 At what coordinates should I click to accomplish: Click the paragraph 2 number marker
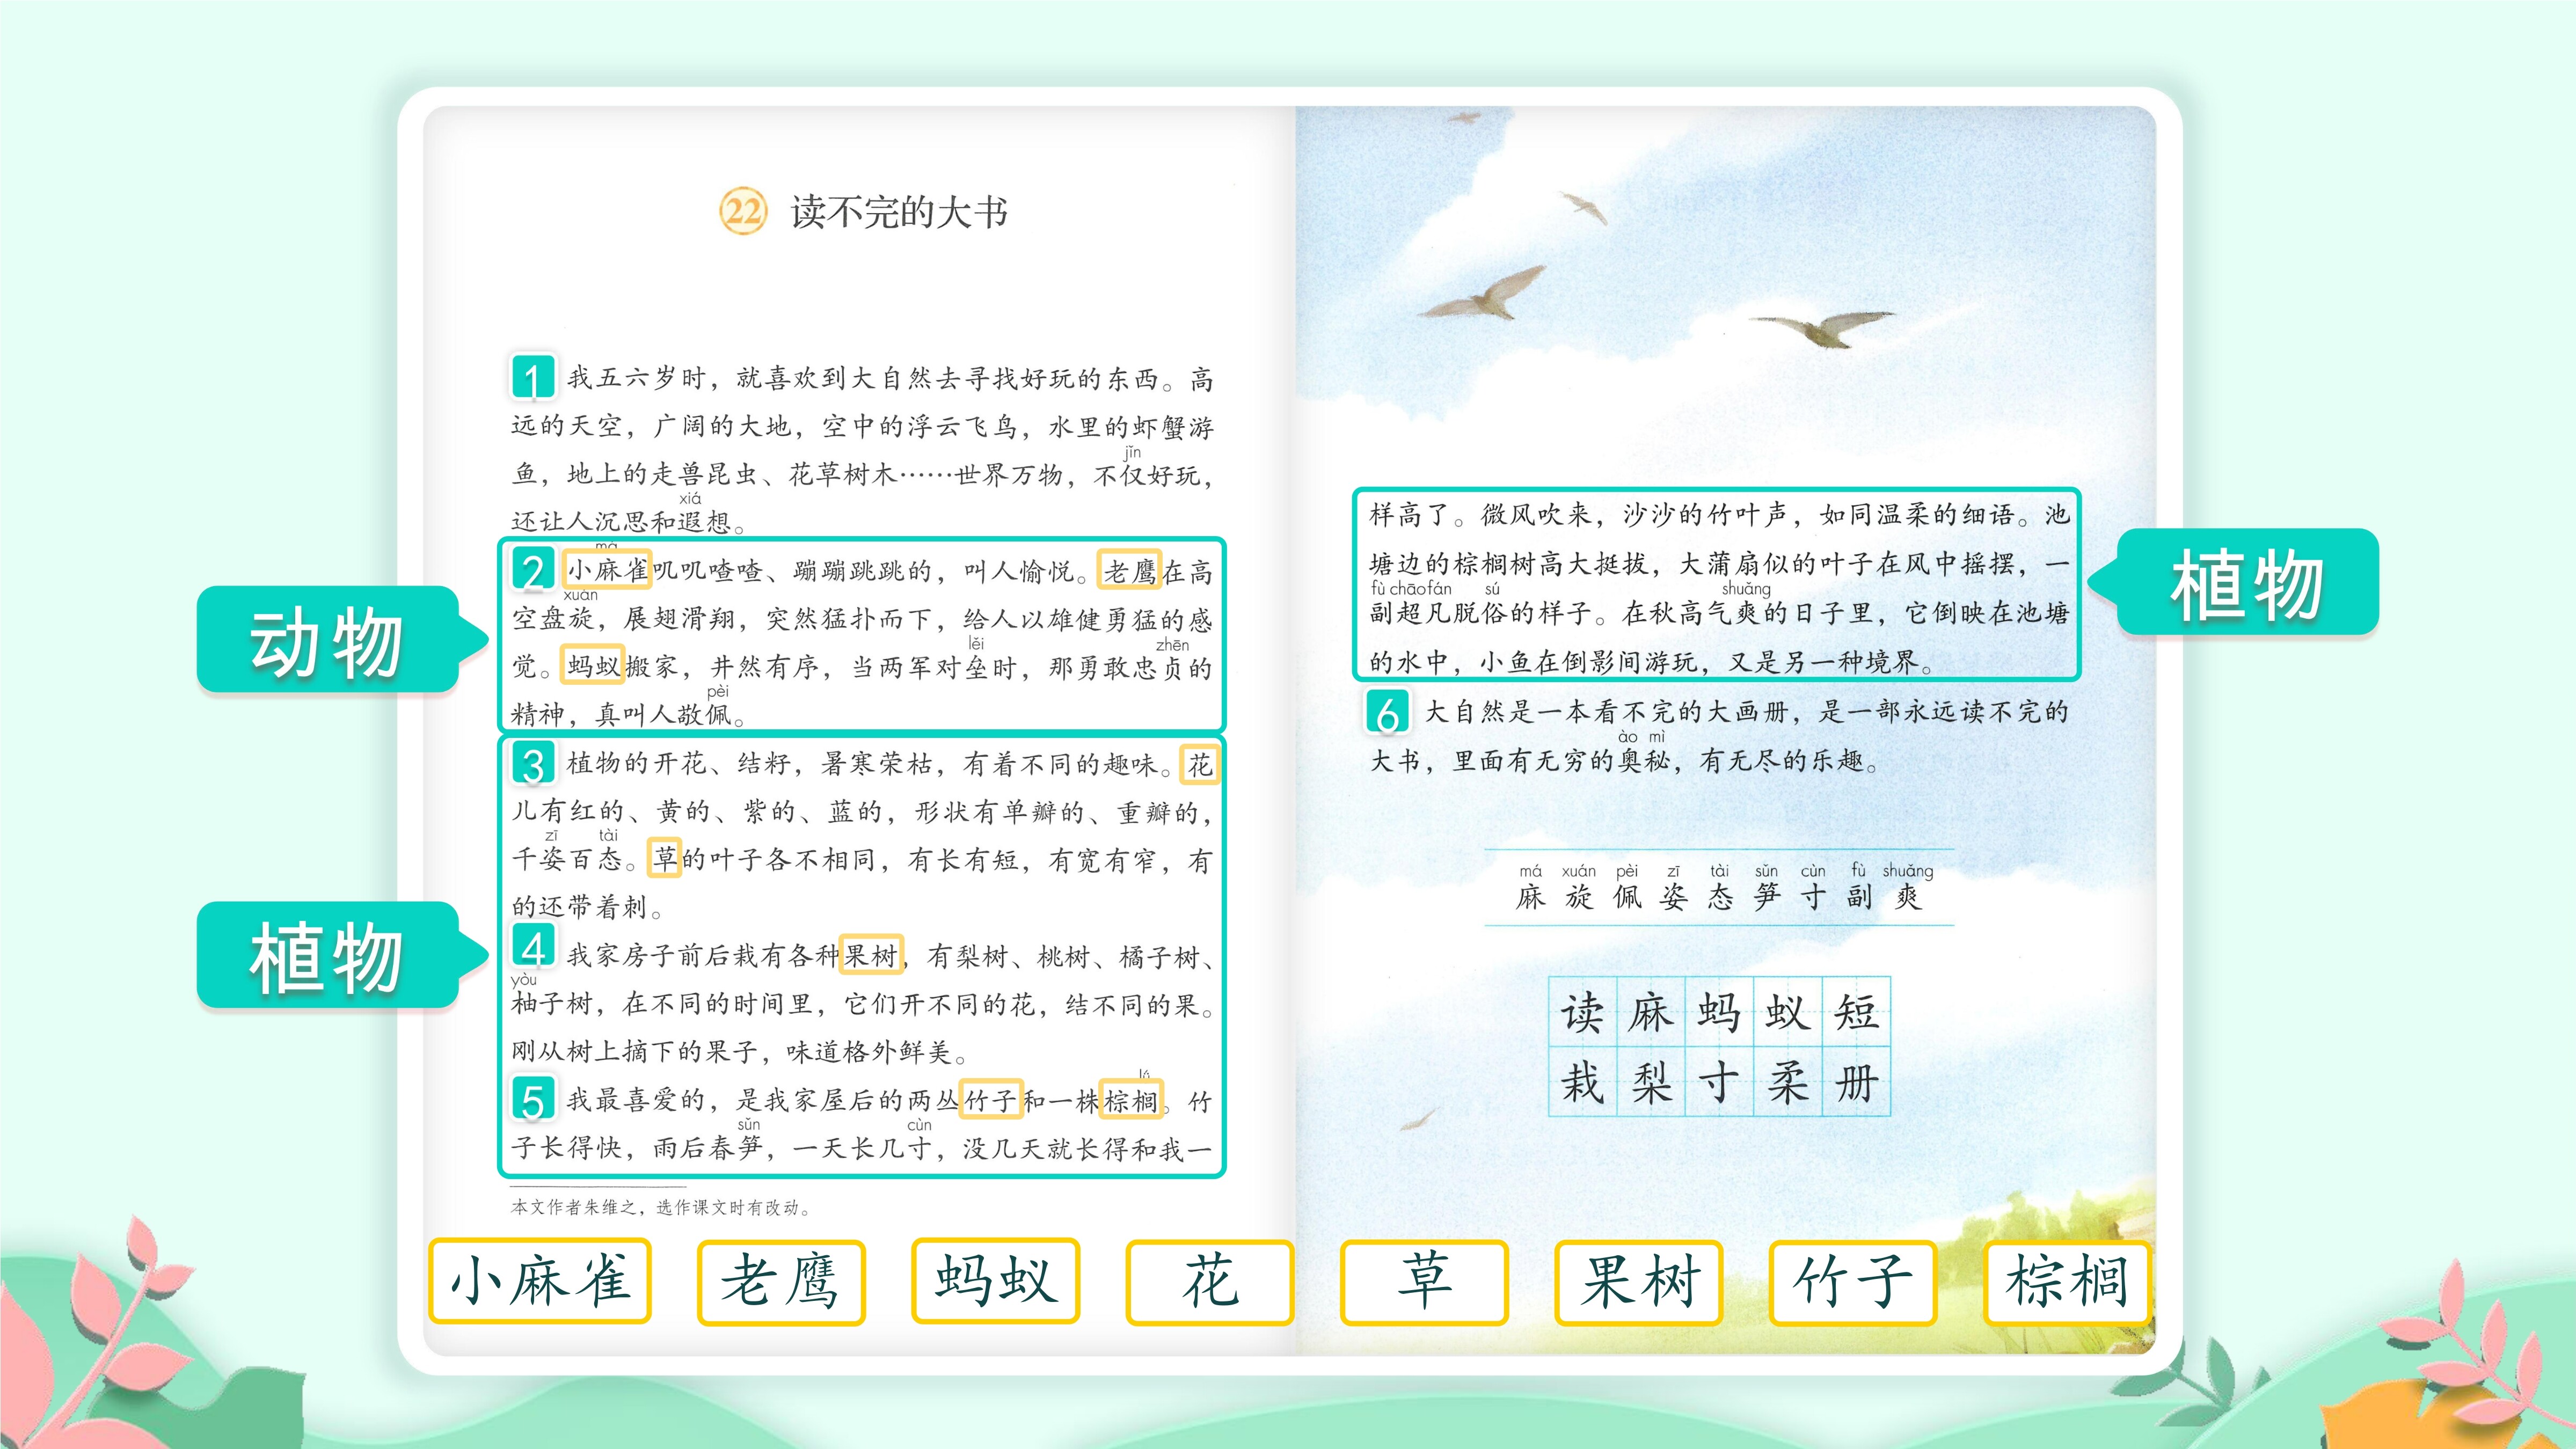tap(533, 570)
